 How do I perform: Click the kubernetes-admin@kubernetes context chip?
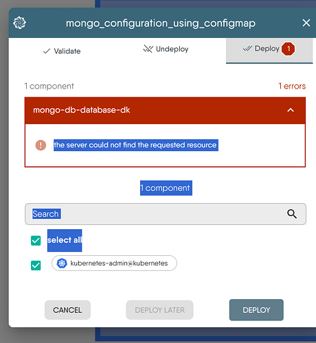[114, 263]
